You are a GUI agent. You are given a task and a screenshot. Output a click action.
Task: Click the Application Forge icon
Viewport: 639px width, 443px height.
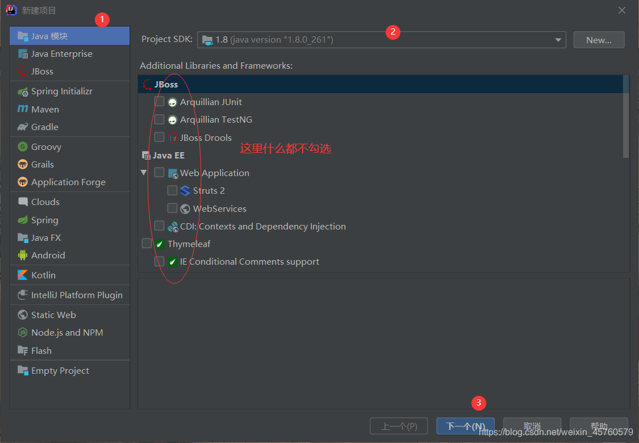pos(23,182)
